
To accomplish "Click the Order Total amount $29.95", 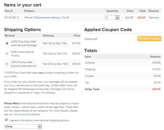I will coord(156,89).
